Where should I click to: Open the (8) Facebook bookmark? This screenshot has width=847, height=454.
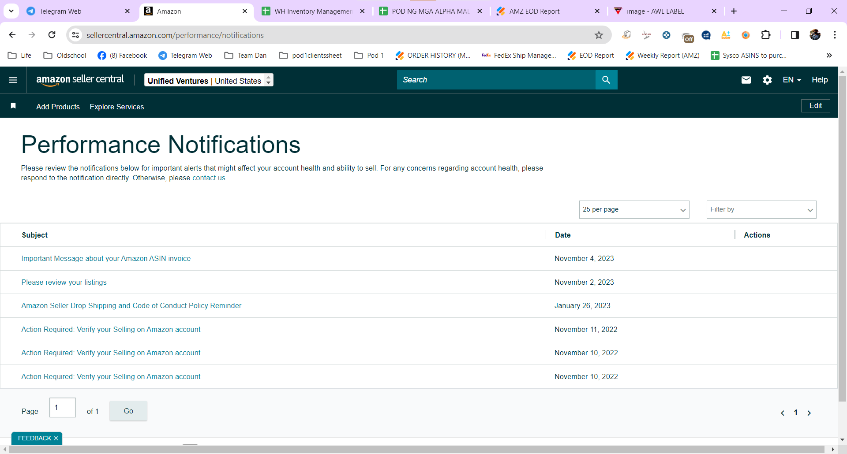point(122,55)
